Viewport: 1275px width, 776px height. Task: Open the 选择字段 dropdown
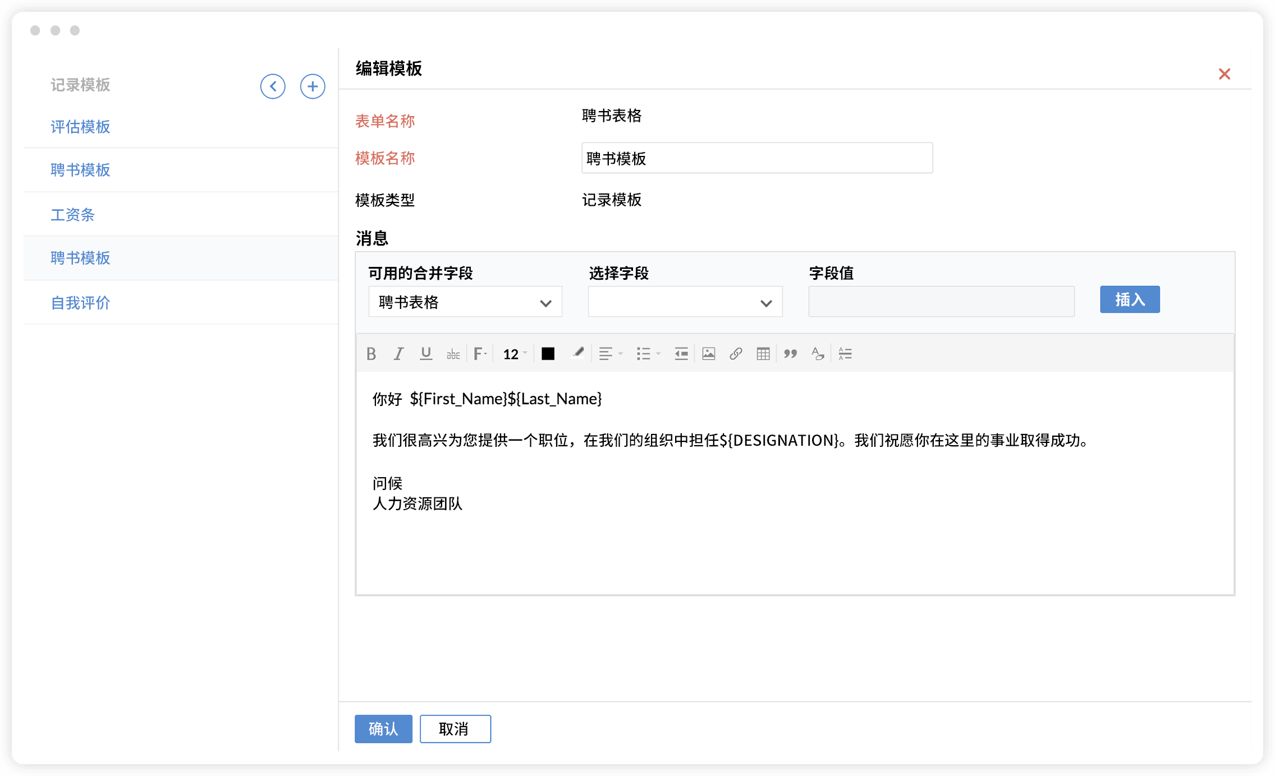click(685, 302)
